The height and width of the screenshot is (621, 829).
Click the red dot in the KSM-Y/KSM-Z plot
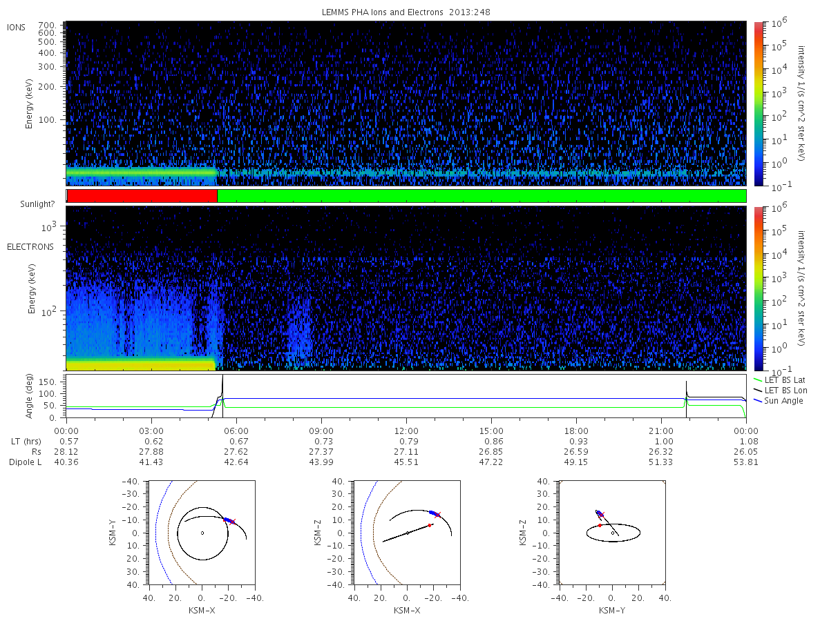[600, 526]
